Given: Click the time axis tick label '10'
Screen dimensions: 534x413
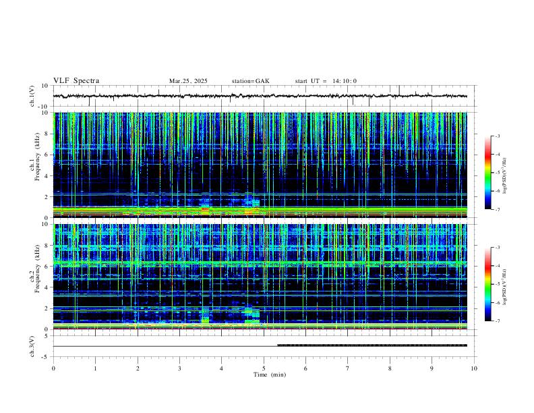Looking at the screenshot, I should click(474, 368).
